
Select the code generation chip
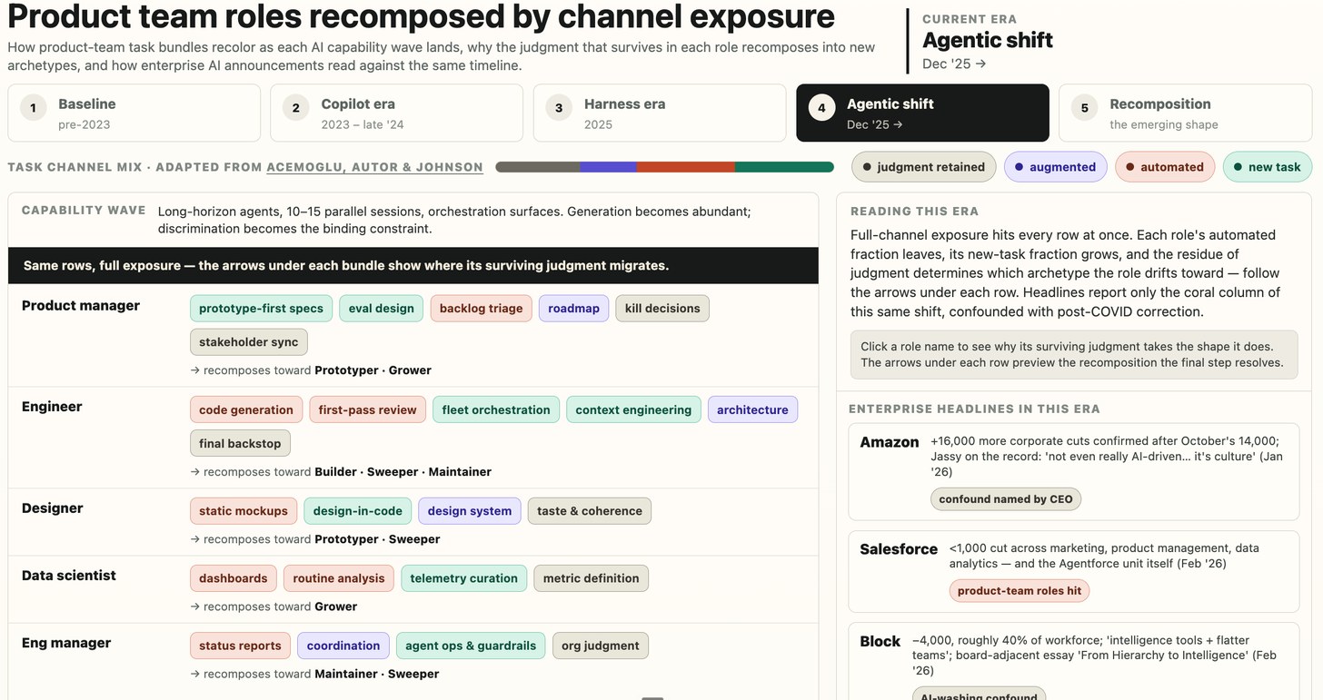tap(246, 409)
